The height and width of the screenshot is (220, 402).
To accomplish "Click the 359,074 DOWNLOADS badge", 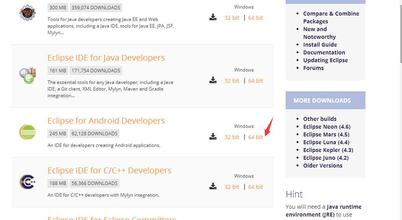I will click(x=96, y=8).
